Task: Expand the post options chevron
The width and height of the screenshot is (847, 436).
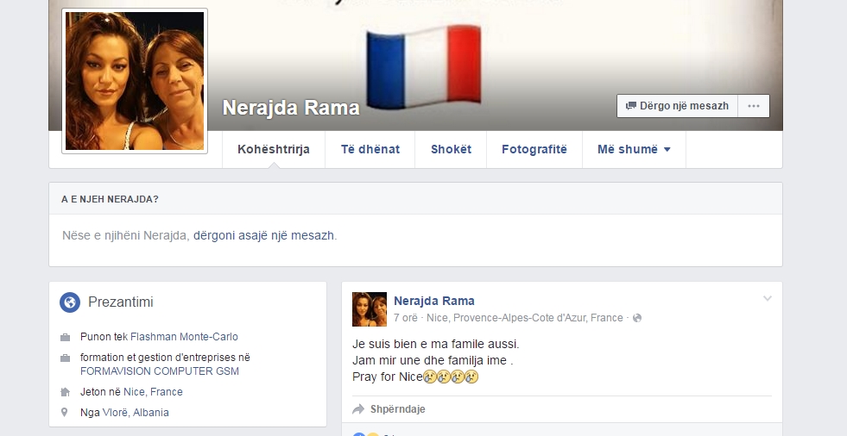Action: click(x=767, y=299)
